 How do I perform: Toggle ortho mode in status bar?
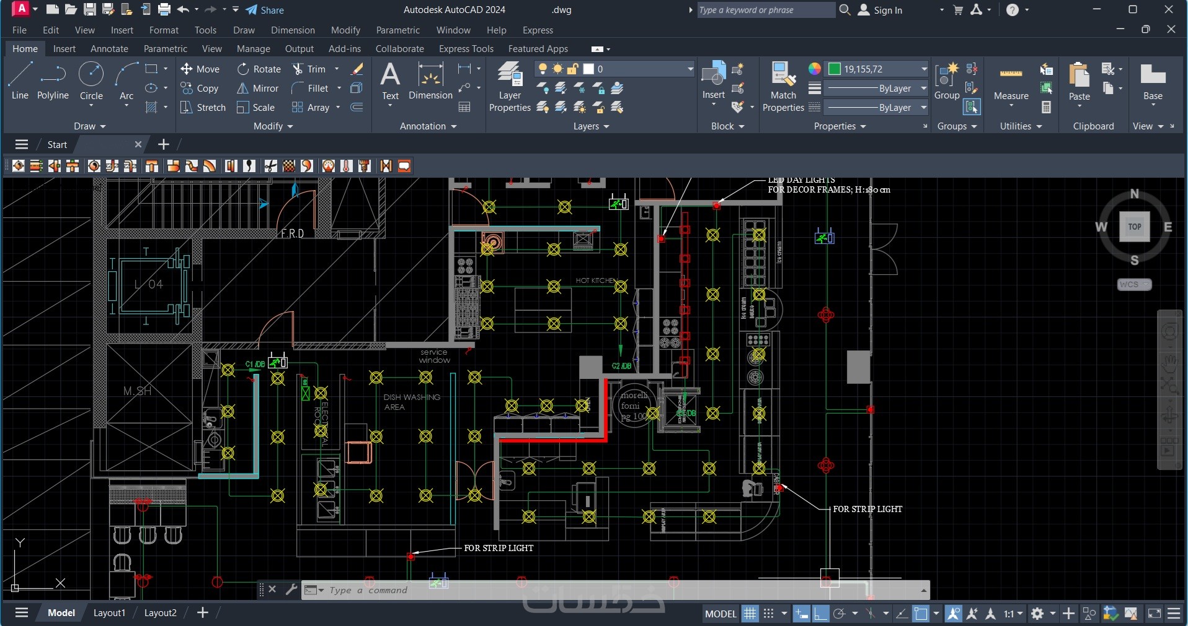point(820,614)
